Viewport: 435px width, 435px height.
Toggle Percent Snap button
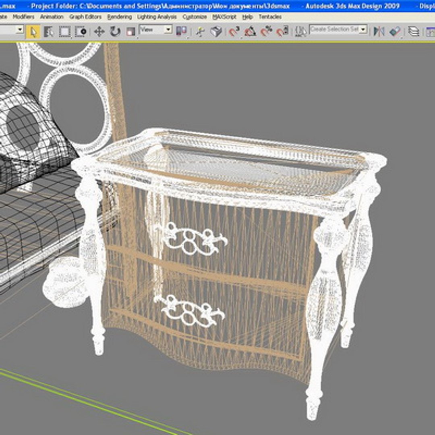tap(266, 31)
